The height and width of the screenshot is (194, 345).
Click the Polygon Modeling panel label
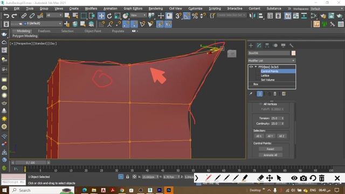coord(25,36)
